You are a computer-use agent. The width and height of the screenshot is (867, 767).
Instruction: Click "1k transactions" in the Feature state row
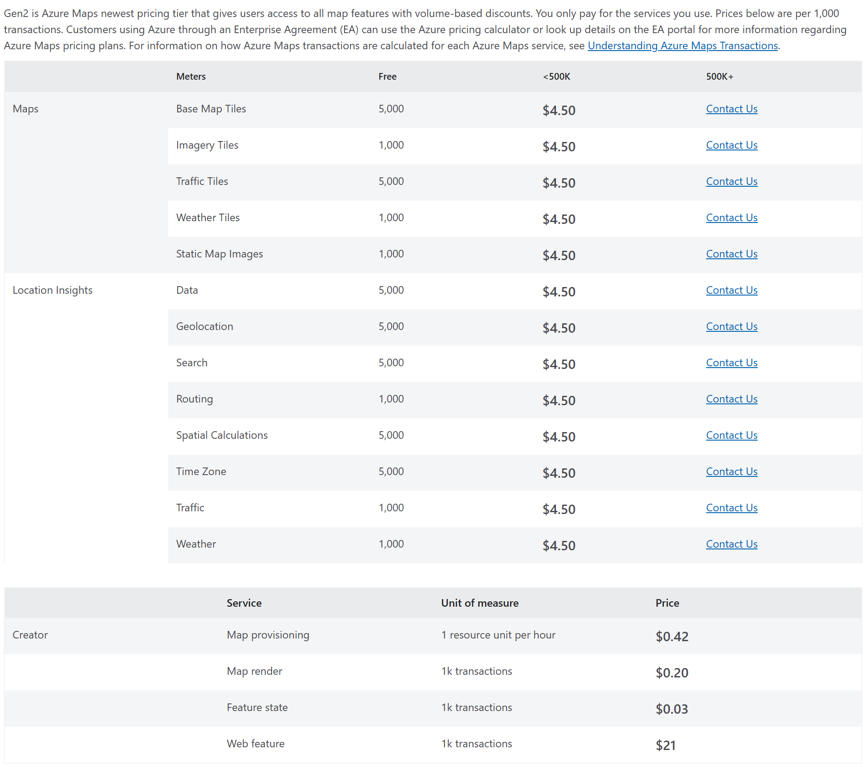pyautogui.click(x=477, y=707)
